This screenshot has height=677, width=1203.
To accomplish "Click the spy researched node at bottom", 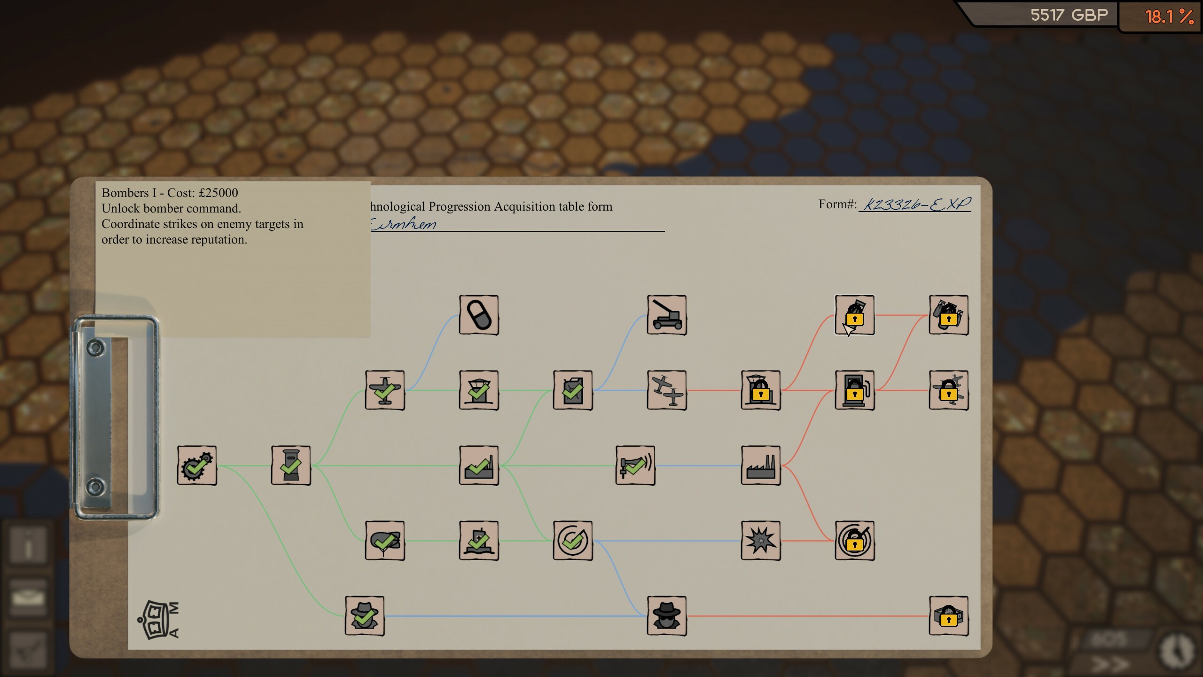I will pos(365,615).
